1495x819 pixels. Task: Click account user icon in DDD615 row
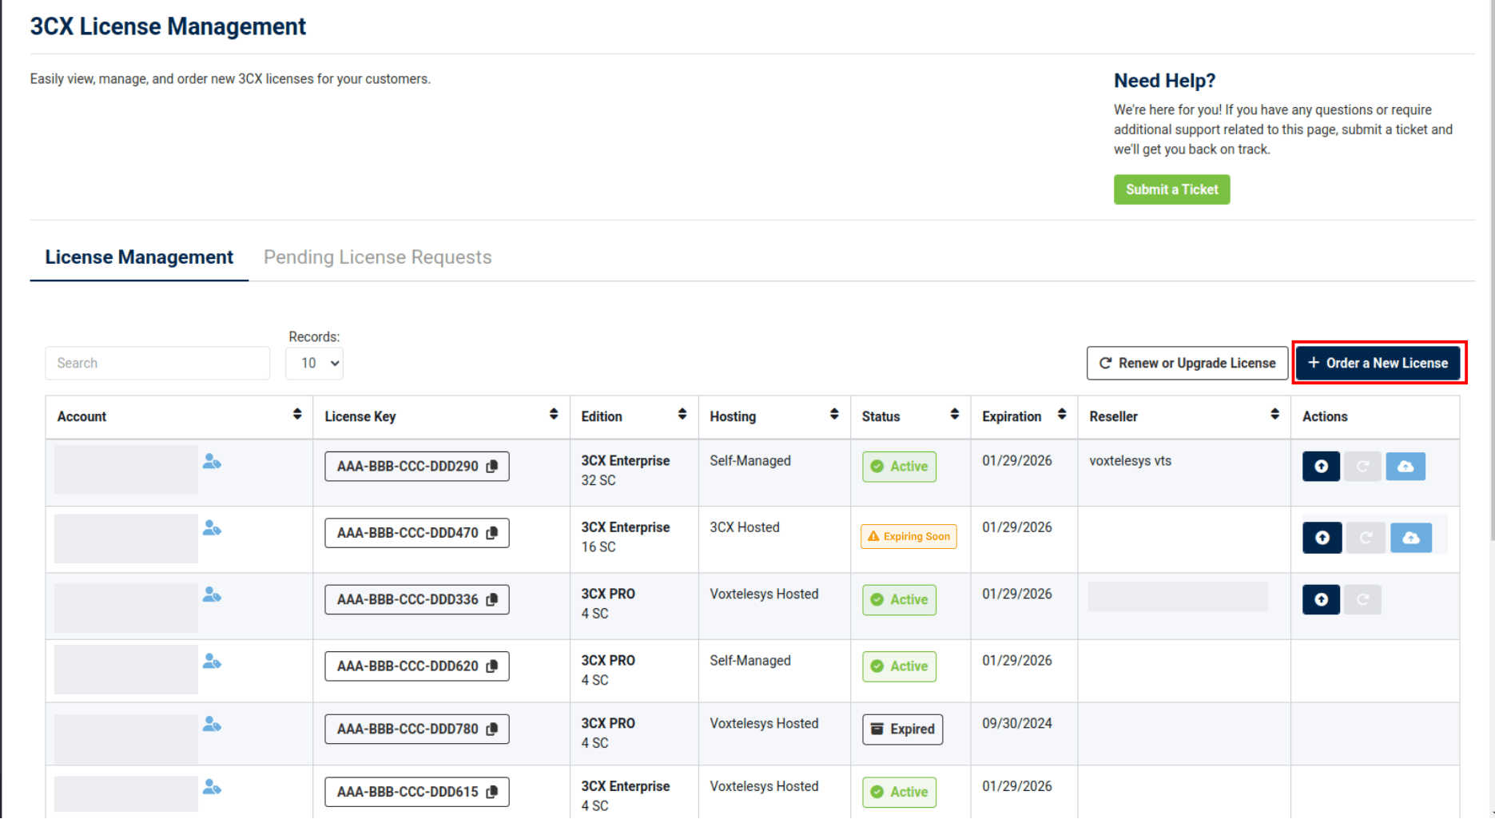click(x=212, y=788)
